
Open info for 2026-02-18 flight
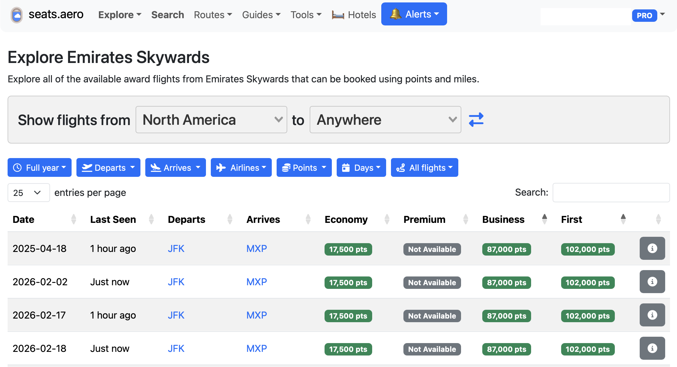click(x=652, y=348)
